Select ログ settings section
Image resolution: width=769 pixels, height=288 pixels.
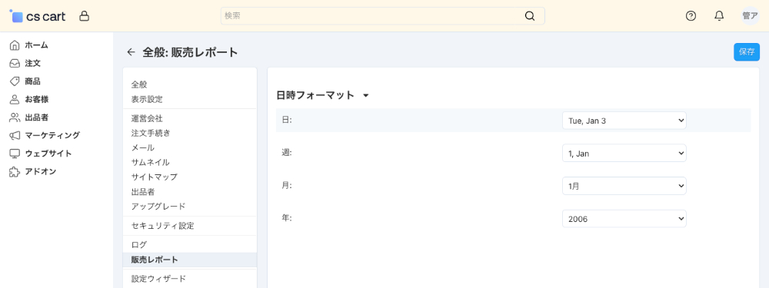tap(138, 244)
